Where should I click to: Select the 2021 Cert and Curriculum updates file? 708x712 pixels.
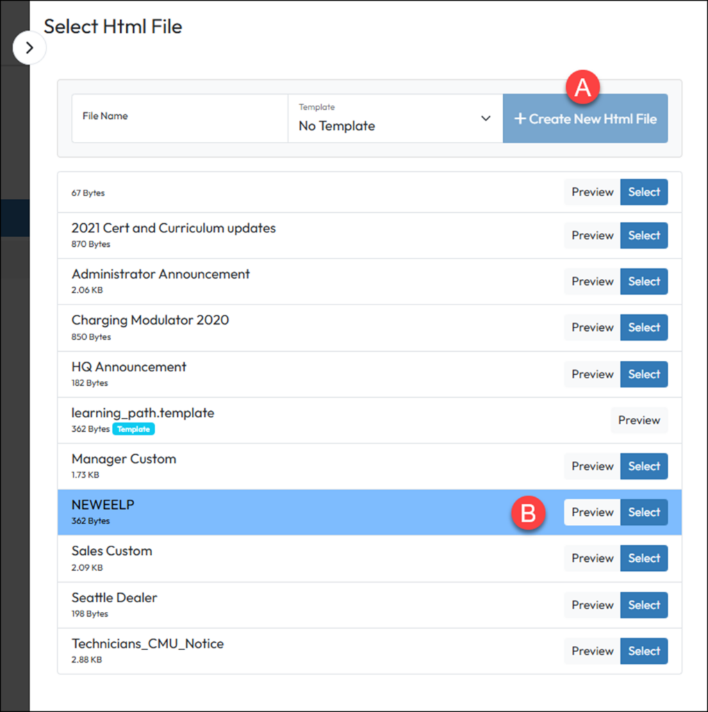pos(643,236)
